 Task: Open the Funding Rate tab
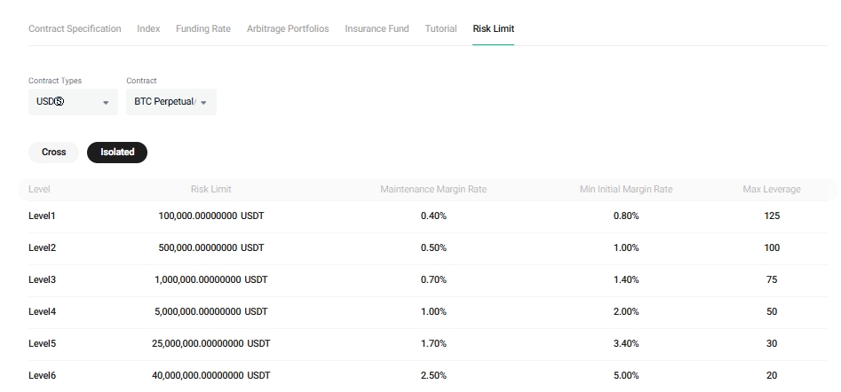(202, 29)
